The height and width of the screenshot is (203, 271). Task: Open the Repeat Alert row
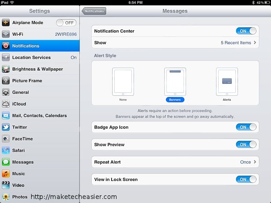[175, 162]
